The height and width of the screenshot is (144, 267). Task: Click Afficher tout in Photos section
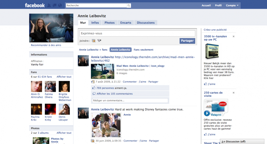point(64,133)
